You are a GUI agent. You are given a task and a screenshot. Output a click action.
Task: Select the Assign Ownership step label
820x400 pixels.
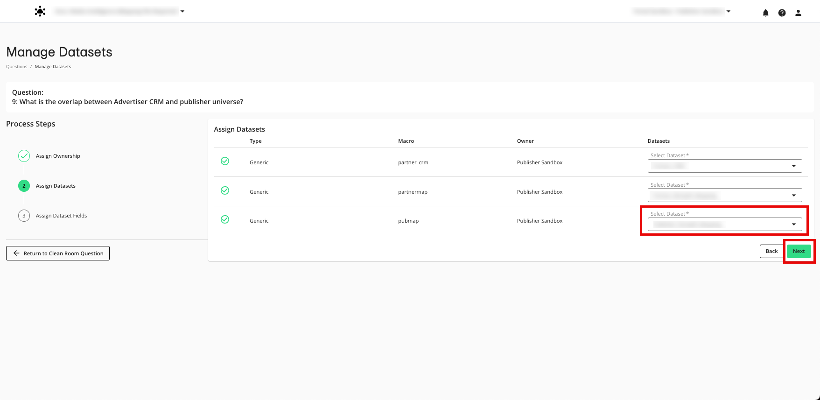[58, 156]
